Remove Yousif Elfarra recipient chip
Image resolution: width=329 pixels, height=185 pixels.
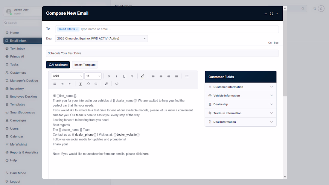(x=77, y=29)
